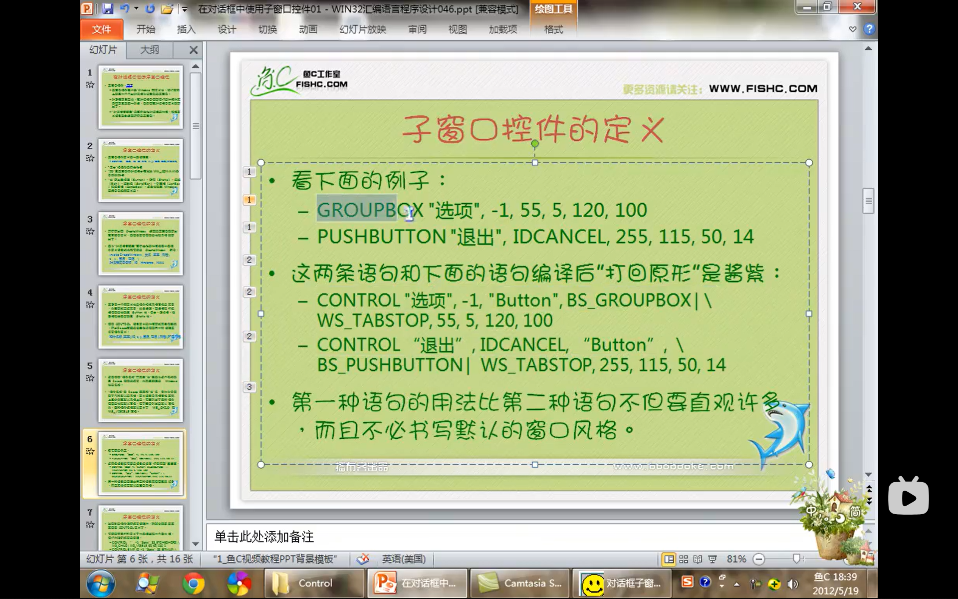
Task: Click the 81% zoom level button
Action: click(736, 559)
